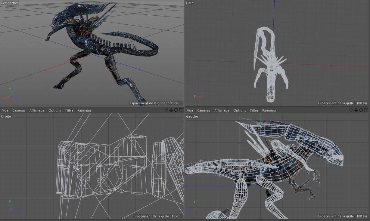Open the Panneau menu of the Droite viewport

pos(84,110)
